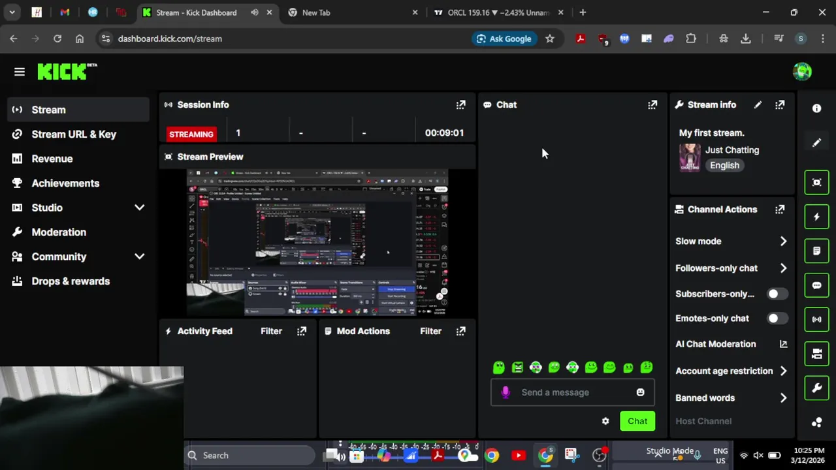The width and height of the screenshot is (836, 470).
Task: Click the purple microphone icon in the chat box
Action: [x=505, y=392]
